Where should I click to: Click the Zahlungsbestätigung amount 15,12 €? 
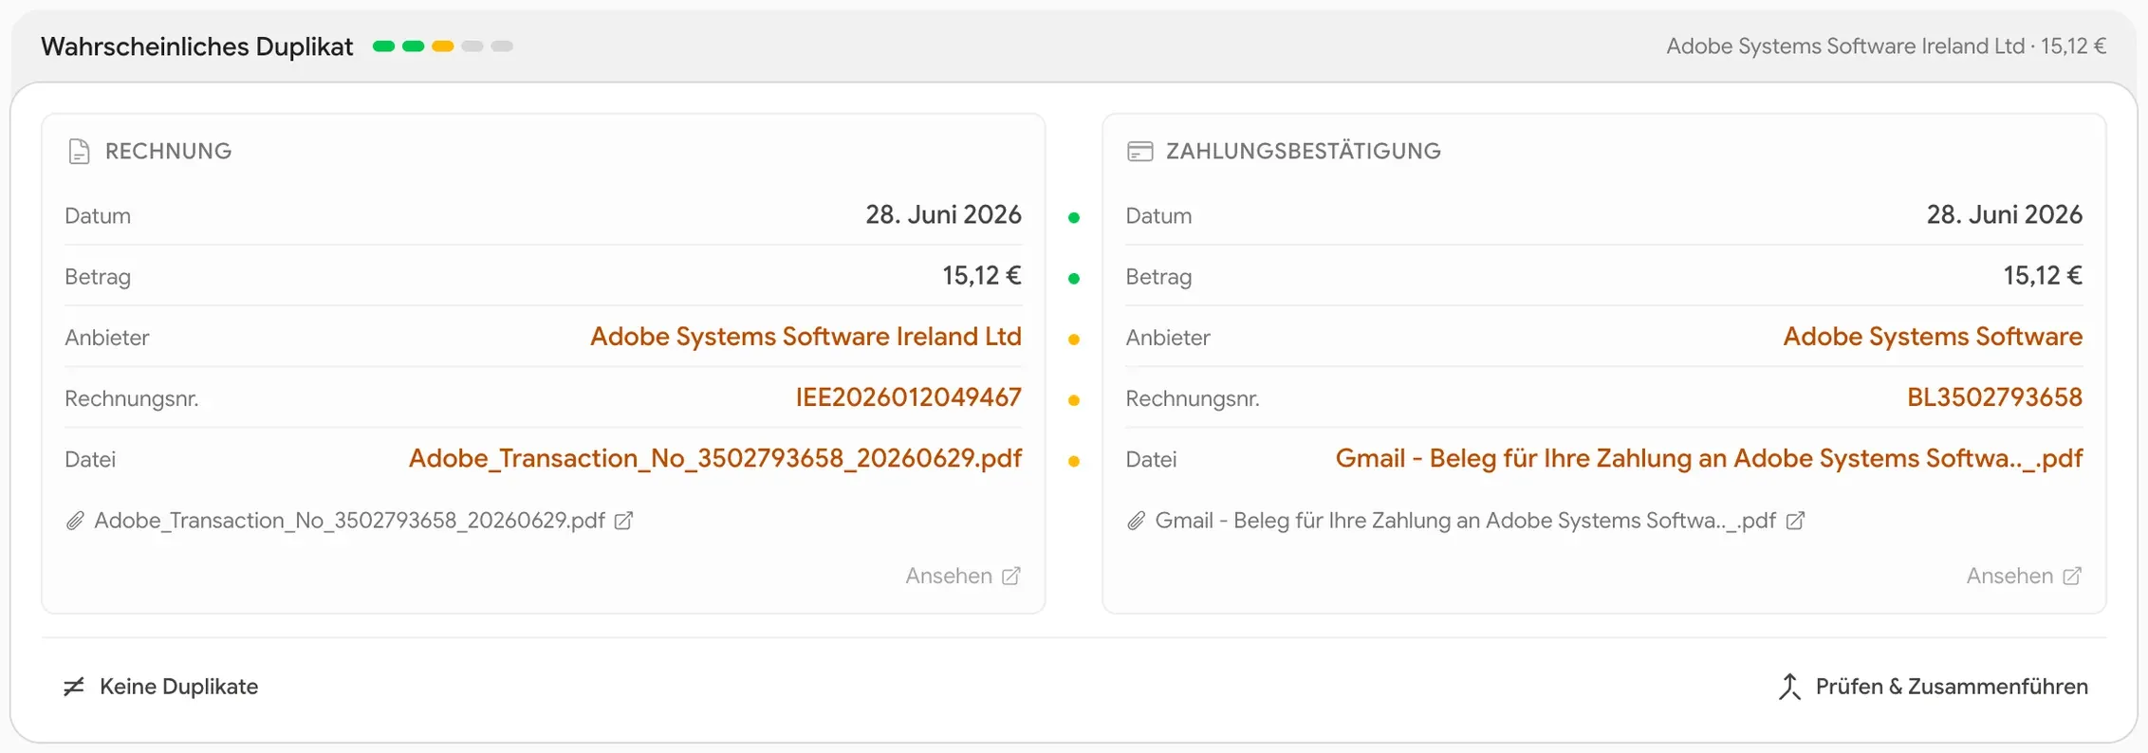coord(2043,276)
